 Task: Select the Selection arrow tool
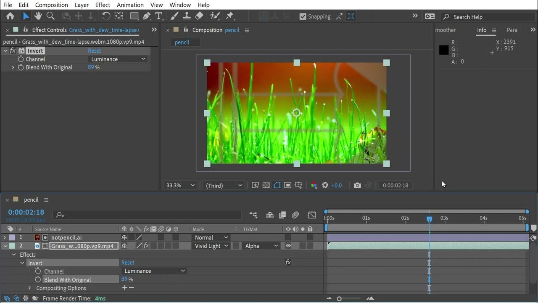(26, 16)
